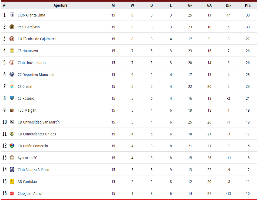Click the Club Universitario U logo
This screenshot has width=257, height=200.
[12, 63]
